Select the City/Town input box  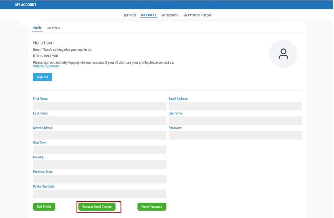click(x=99, y=150)
